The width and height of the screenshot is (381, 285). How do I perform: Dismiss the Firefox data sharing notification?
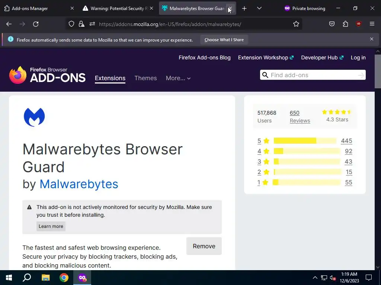click(x=372, y=39)
